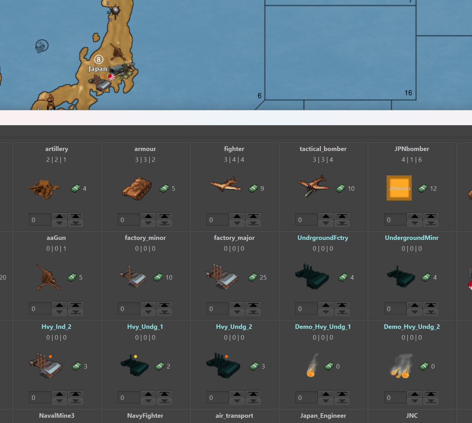Click the tactical_bomber plane icon
The image size is (472, 423).
(313, 186)
